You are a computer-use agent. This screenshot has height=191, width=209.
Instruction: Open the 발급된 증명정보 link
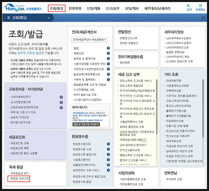point(175,52)
